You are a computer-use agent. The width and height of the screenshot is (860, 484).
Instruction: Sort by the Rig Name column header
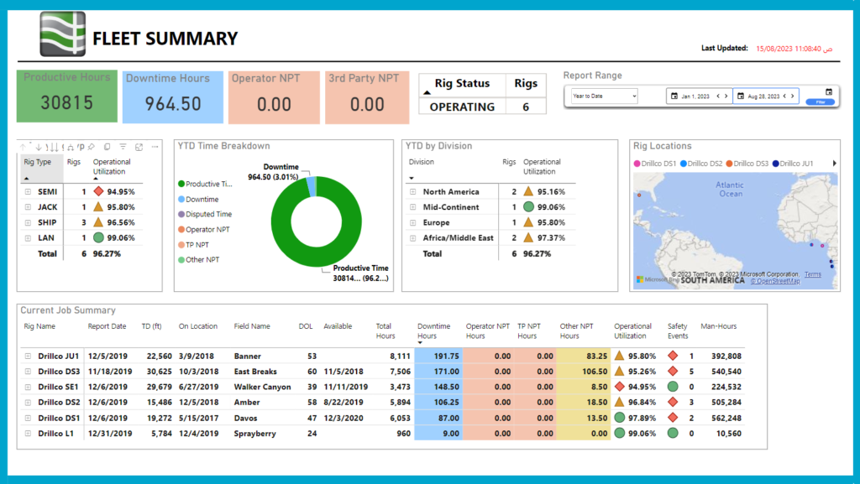39,326
